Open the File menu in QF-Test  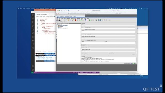[58, 18]
